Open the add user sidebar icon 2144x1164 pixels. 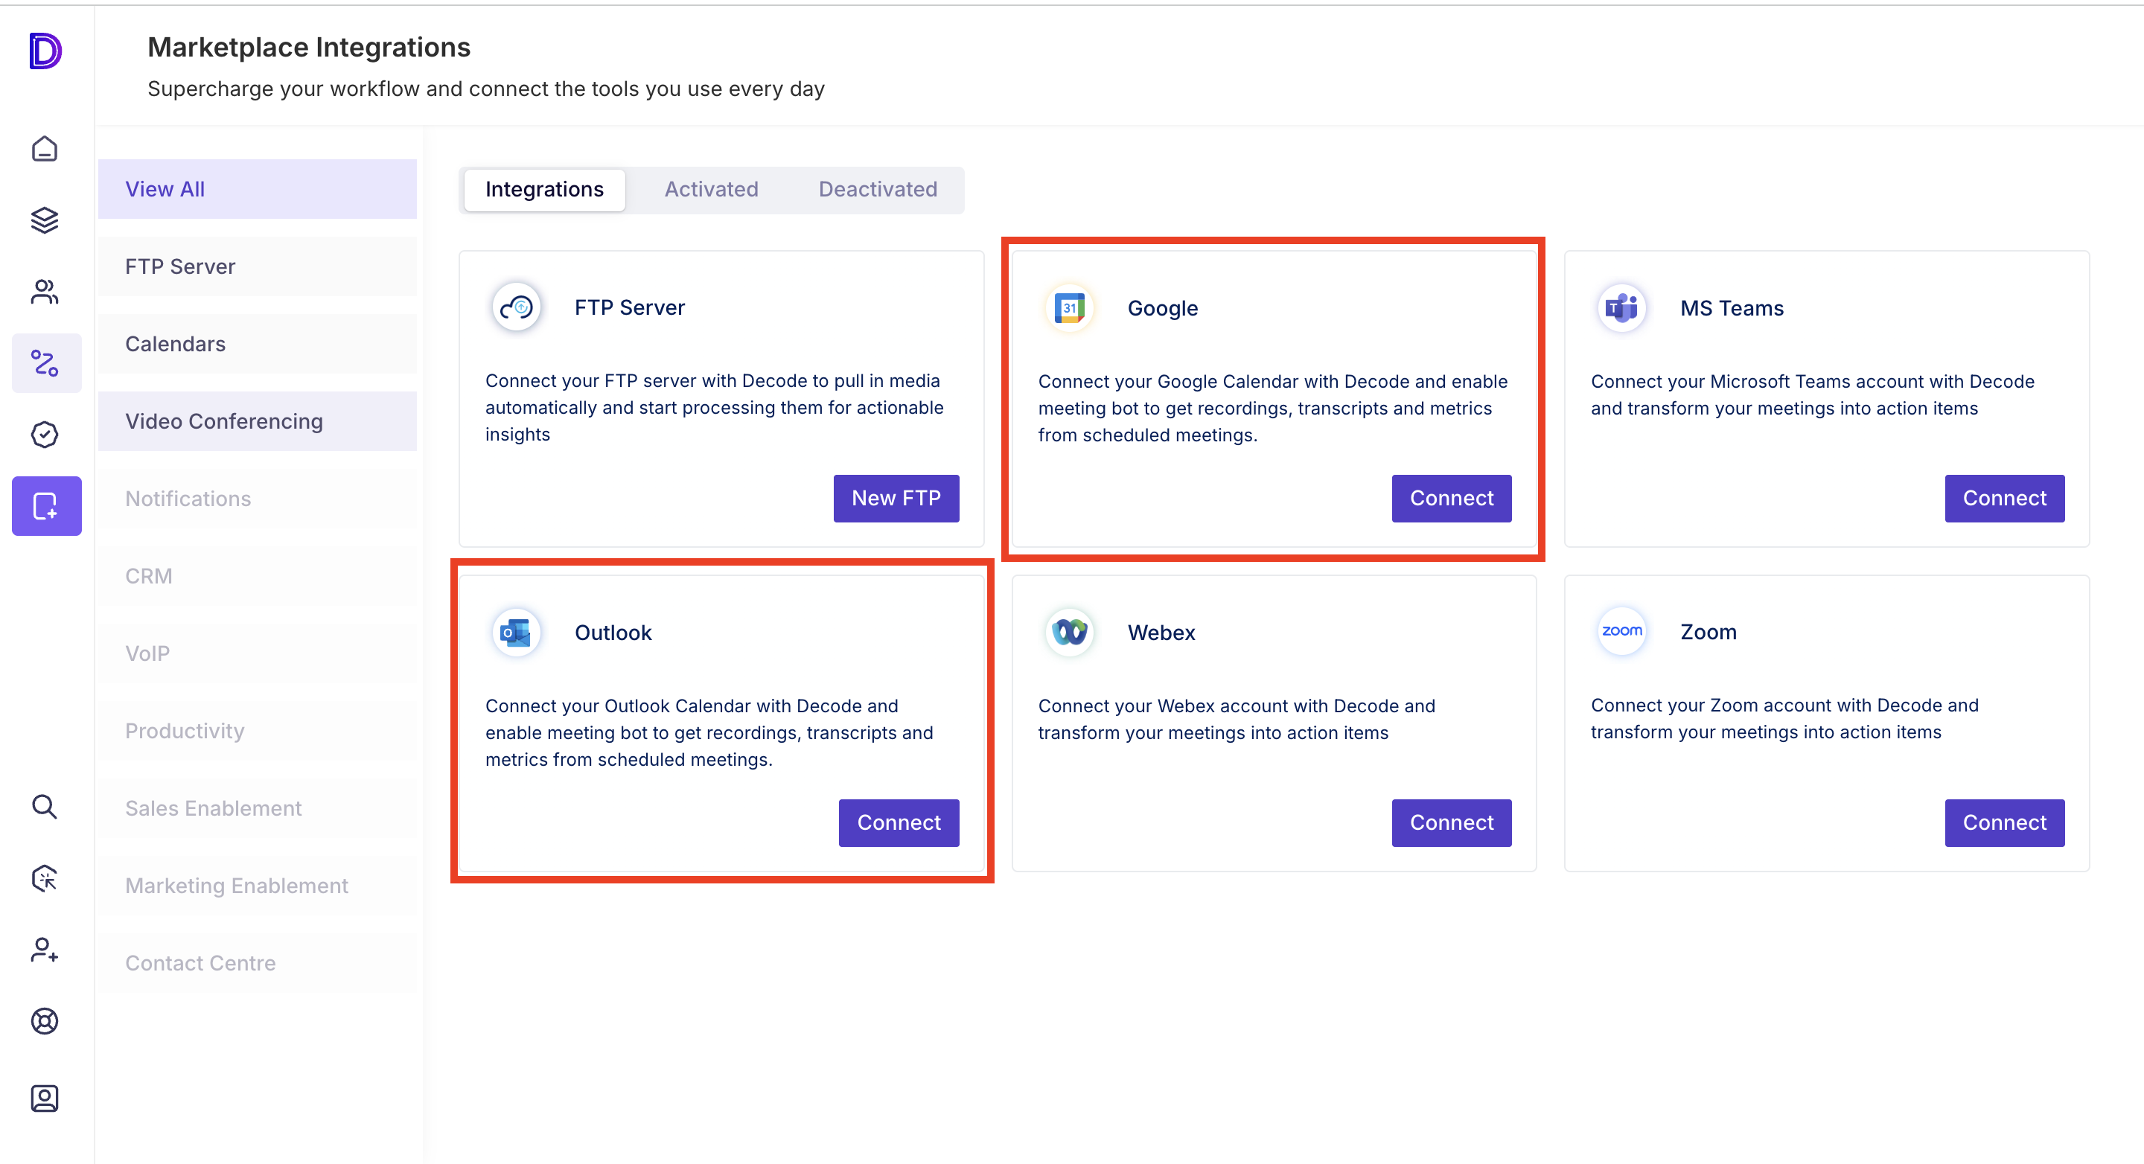pos(45,950)
